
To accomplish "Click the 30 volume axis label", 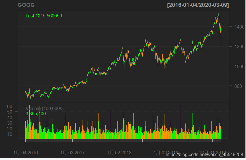I will pyautogui.click(x=10, y=123).
